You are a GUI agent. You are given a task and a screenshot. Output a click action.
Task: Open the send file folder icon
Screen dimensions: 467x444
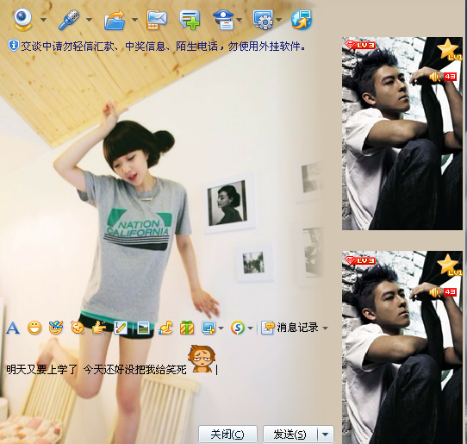pos(115,20)
